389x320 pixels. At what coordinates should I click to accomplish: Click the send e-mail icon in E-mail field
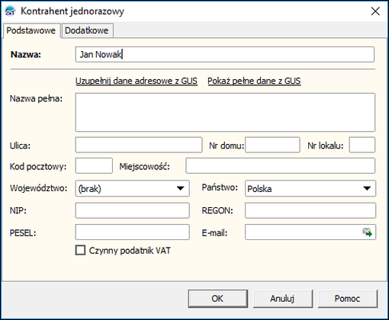tap(368, 232)
